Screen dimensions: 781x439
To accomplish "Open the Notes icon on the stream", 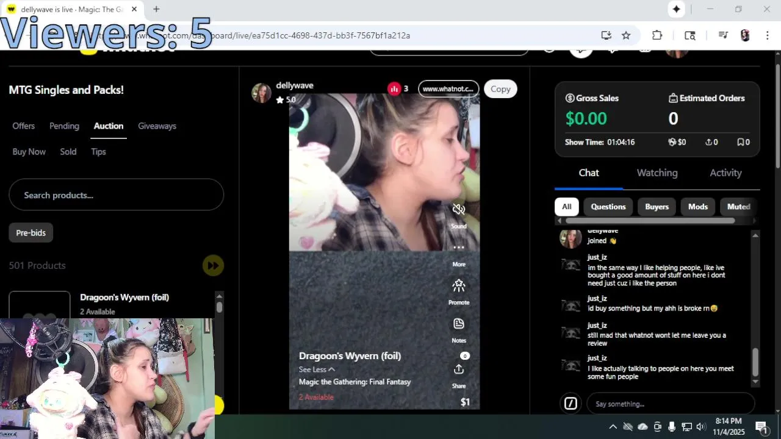I will tap(459, 324).
